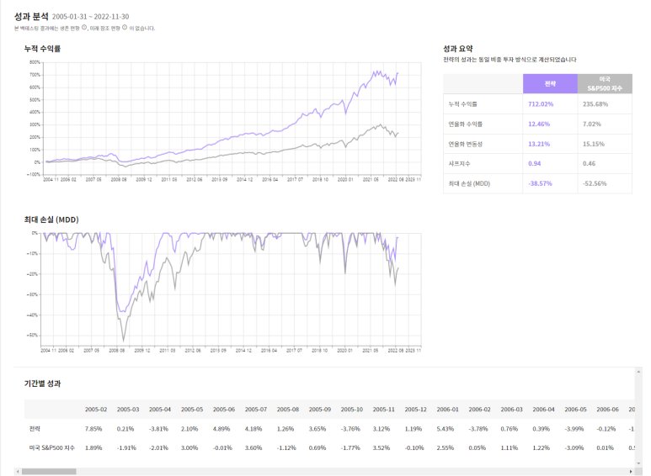
Task: Click the info icon next to 미래 참조 편향
Action: tap(125, 28)
